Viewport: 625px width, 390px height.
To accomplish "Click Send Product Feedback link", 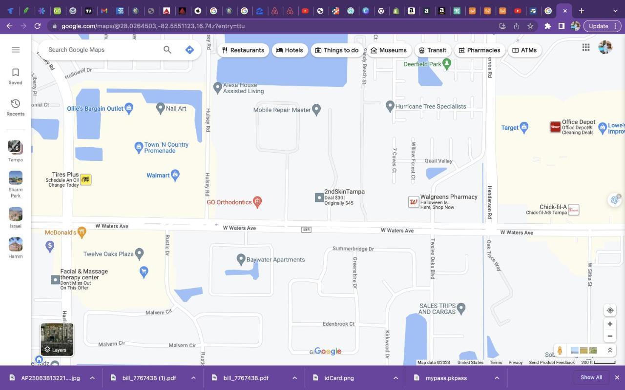I will [x=552, y=362].
